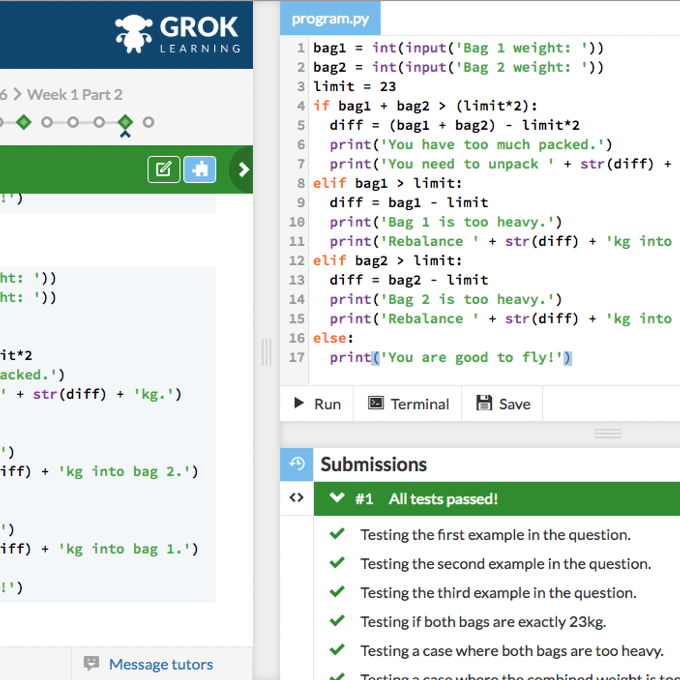Select the first green diamond progress marker

pos(23,122)
